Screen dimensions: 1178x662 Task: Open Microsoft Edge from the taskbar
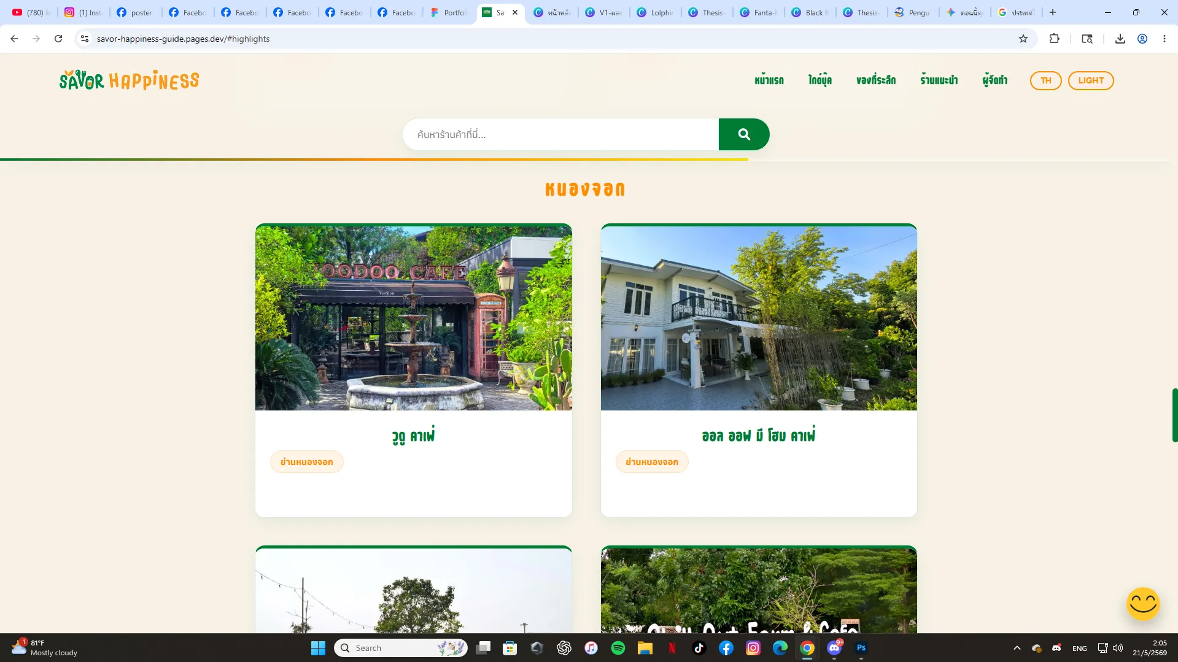point(780,648)
